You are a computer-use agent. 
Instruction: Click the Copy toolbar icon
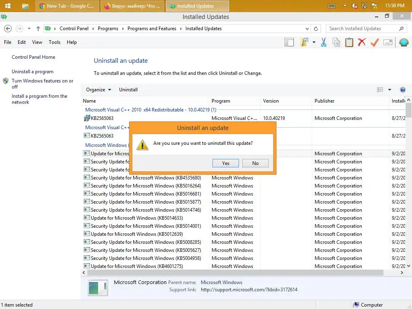336,42
